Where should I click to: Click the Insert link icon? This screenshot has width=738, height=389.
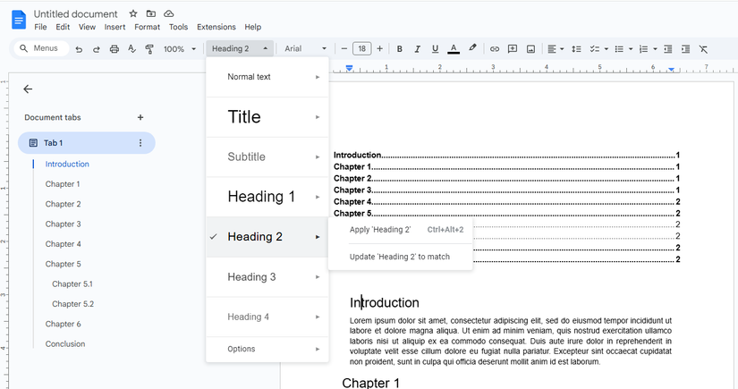(494, 49)
